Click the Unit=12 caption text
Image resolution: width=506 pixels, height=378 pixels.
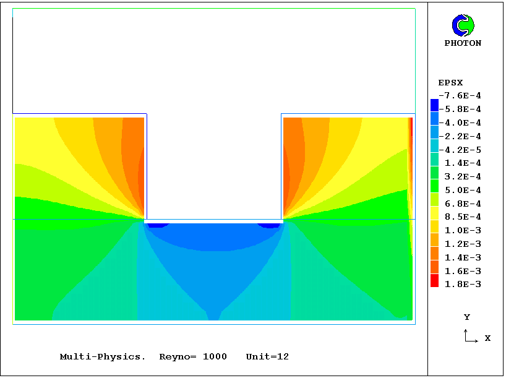pyautogui.click(x=267, y=357)
